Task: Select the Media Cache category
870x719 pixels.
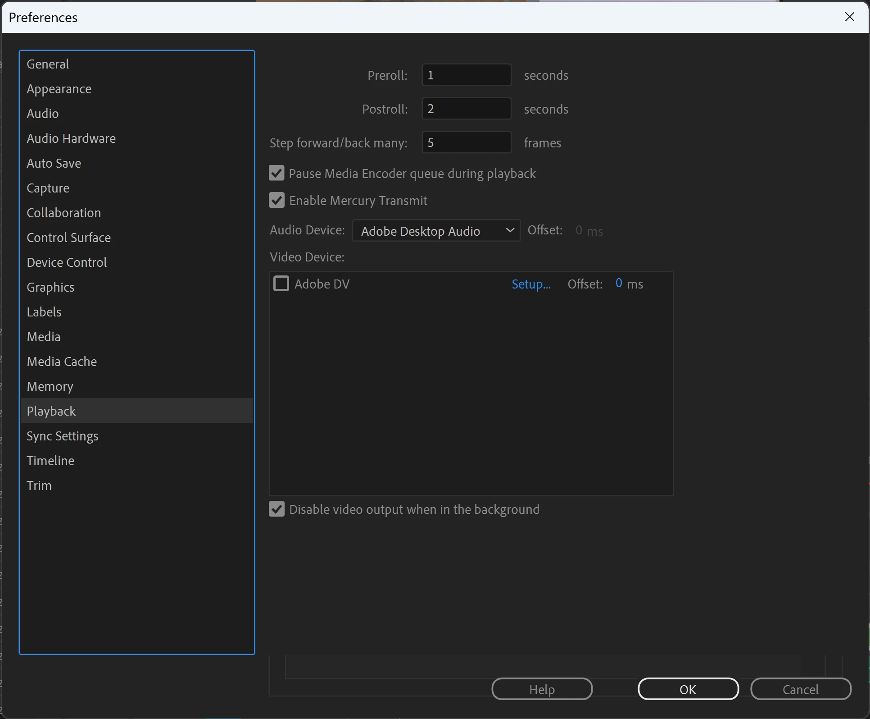Action: [62, 362]
